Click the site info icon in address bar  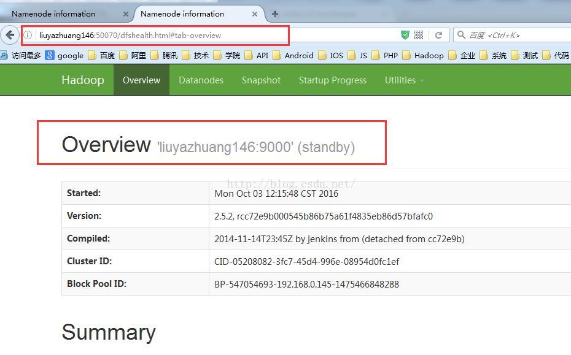28,36
